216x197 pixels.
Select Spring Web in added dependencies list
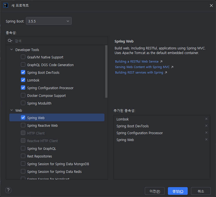point(125,140)
